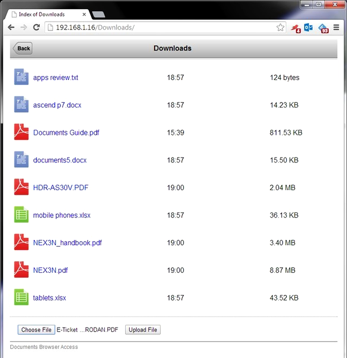347x358 pixels.
Task: Click the PDF icon for NEX3N.pdf
Action: [21, 269]
